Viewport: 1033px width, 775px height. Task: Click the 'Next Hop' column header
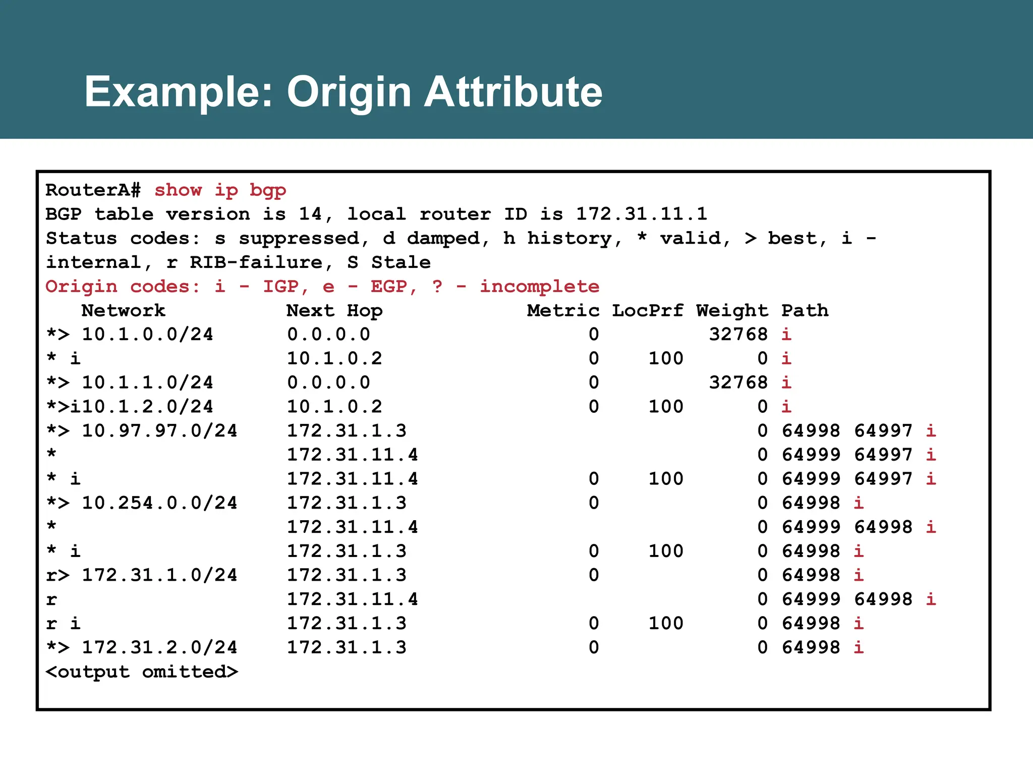pos(334,311)
